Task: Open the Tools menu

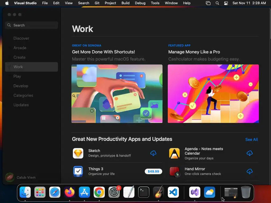Action: (155, 3)
